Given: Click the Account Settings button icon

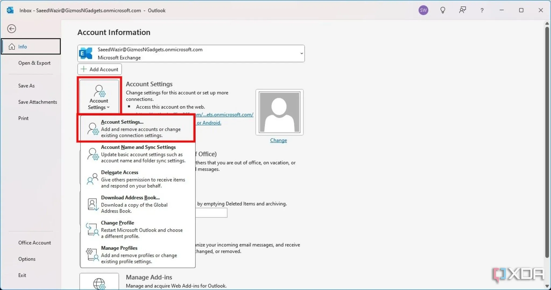Looking at the screenshot, I should pyautogui.click(x=99, y=91).
